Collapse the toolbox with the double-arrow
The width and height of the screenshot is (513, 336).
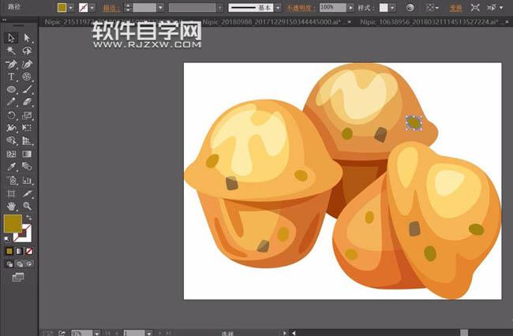tap(4, 20)
